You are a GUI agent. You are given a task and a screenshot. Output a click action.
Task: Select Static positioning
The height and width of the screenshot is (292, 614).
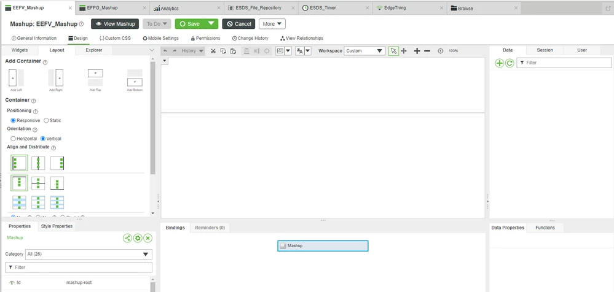(x=46, y=120)
